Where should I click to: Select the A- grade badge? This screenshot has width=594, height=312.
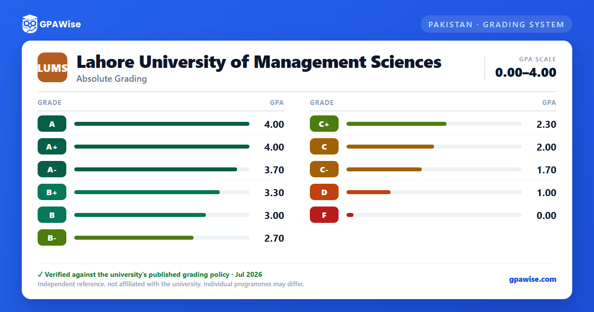pyautogui.click(x=52, y=169)
